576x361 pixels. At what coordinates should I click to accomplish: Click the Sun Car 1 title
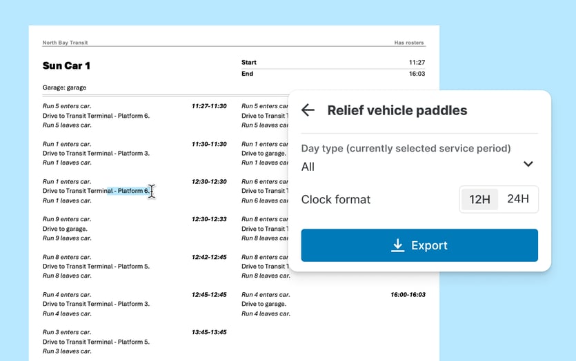pyautogui.click(x=66, y=66)
